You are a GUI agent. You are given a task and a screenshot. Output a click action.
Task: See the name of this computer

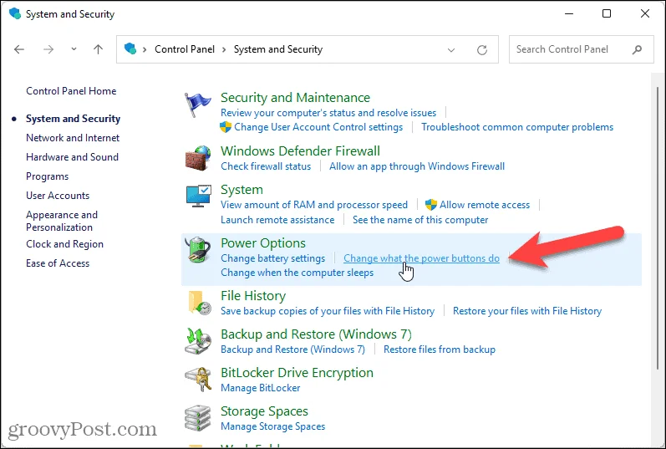[x=420, y=220]
